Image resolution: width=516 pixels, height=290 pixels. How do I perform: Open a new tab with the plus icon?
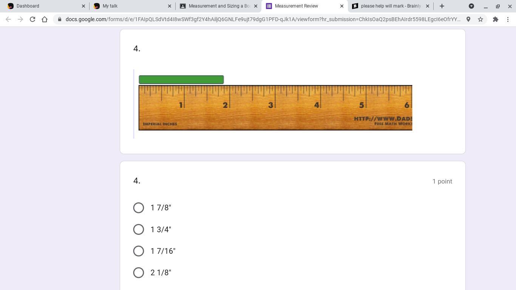(x=442, y=6)
